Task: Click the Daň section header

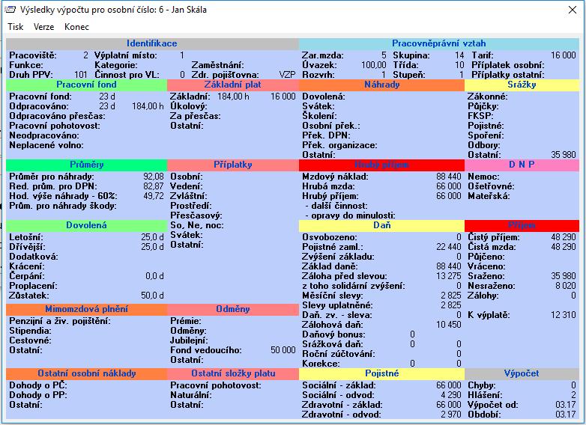Action: (381, 225)
